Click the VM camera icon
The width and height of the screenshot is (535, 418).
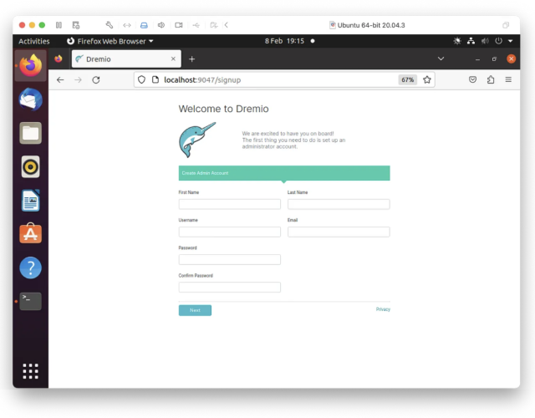(178, 25)
